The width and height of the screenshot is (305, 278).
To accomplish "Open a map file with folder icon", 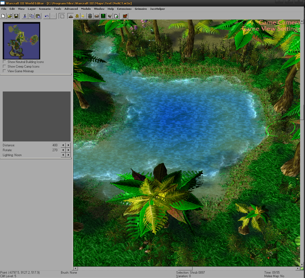I will pos(10,16).
